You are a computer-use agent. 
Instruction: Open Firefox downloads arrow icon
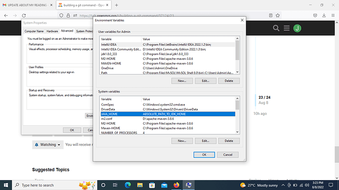pos(324,15)
